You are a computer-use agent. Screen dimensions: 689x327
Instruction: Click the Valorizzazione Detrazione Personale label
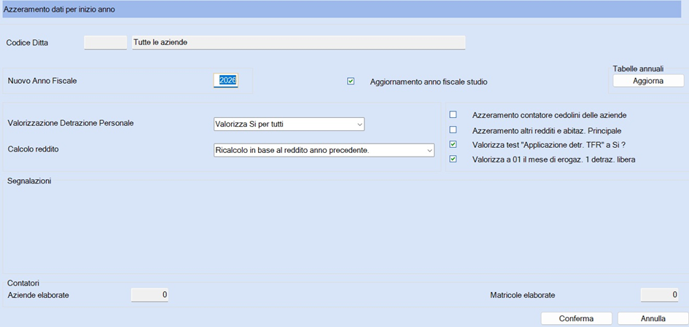71,123
